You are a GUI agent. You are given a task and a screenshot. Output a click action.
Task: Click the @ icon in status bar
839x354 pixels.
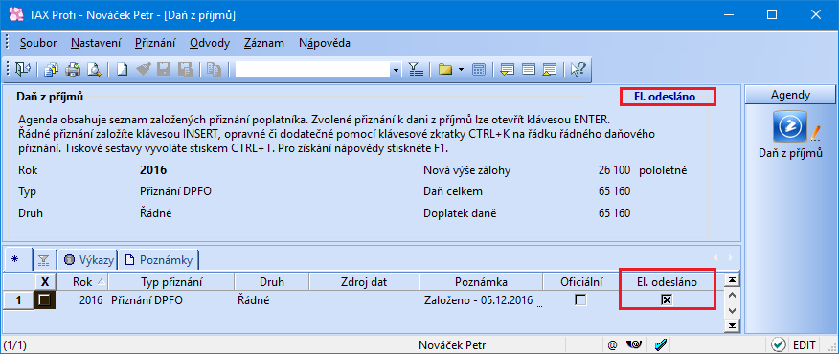tap(612, 344)
